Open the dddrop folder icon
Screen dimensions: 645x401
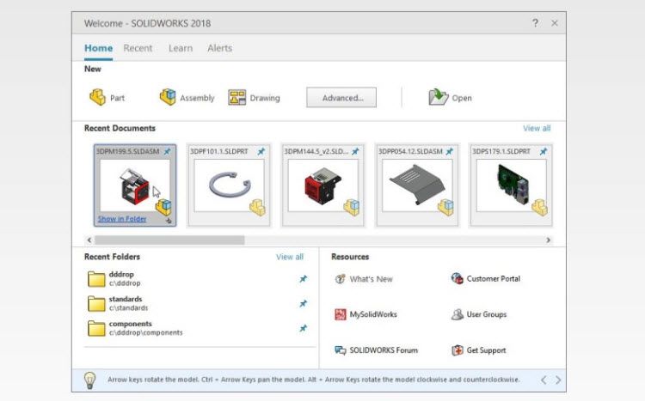(x=96, y=278)
